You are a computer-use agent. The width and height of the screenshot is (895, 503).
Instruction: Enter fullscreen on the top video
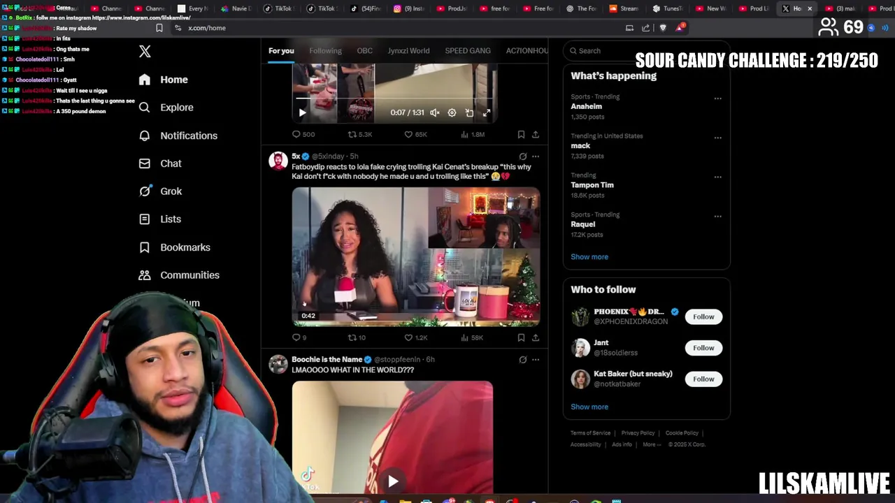click(x=487, y=112)
